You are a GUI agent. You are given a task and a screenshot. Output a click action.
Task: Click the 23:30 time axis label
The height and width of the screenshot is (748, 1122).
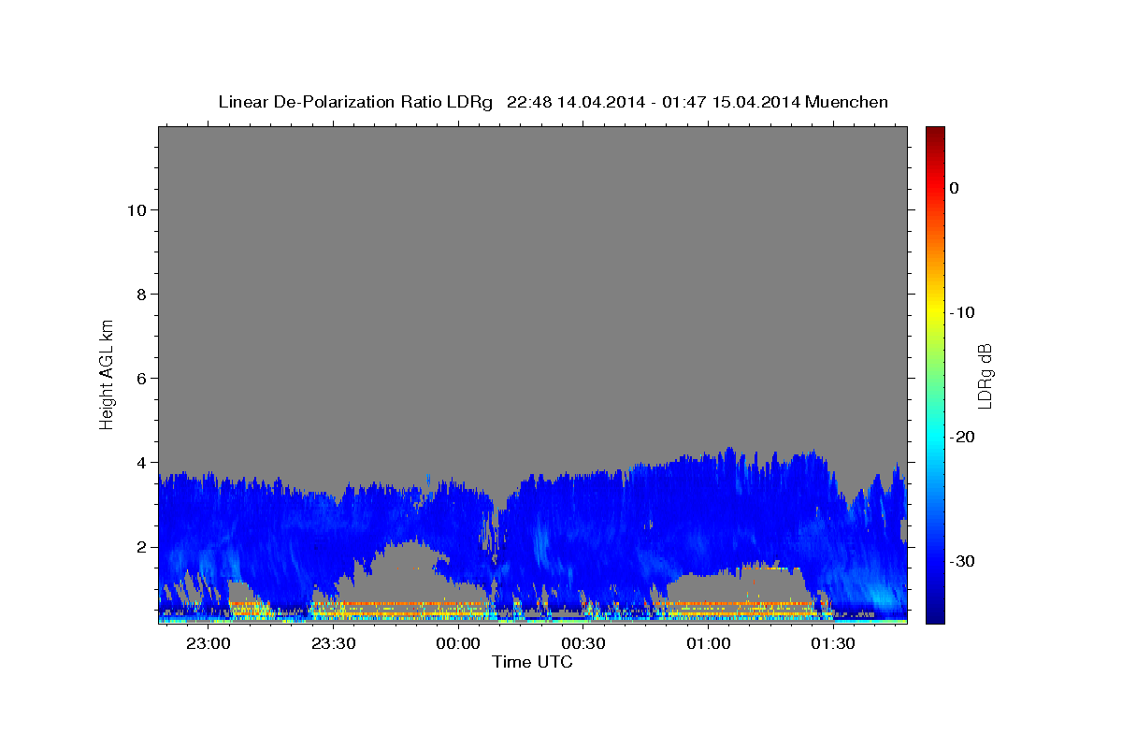pos(333,644)
